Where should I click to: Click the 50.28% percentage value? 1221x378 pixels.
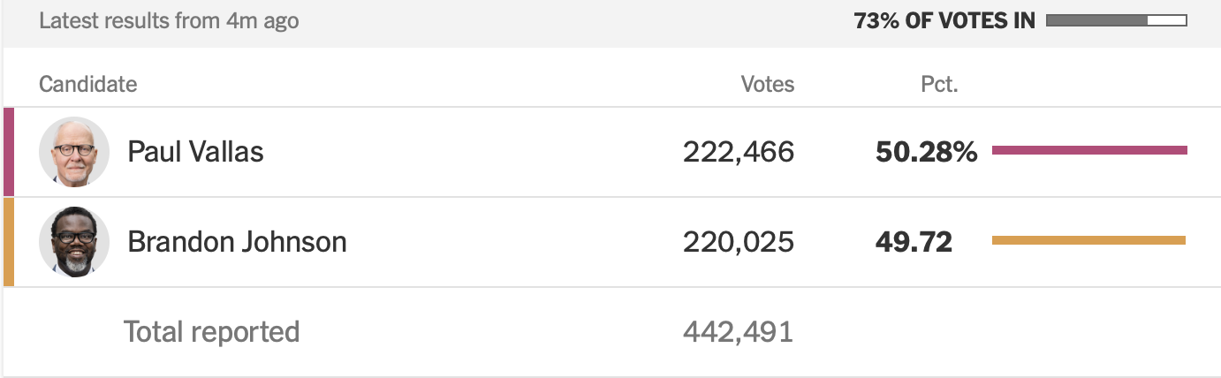coord(927,152)
